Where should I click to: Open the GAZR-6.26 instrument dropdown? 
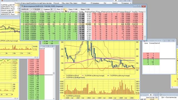[x=27, y=9]
